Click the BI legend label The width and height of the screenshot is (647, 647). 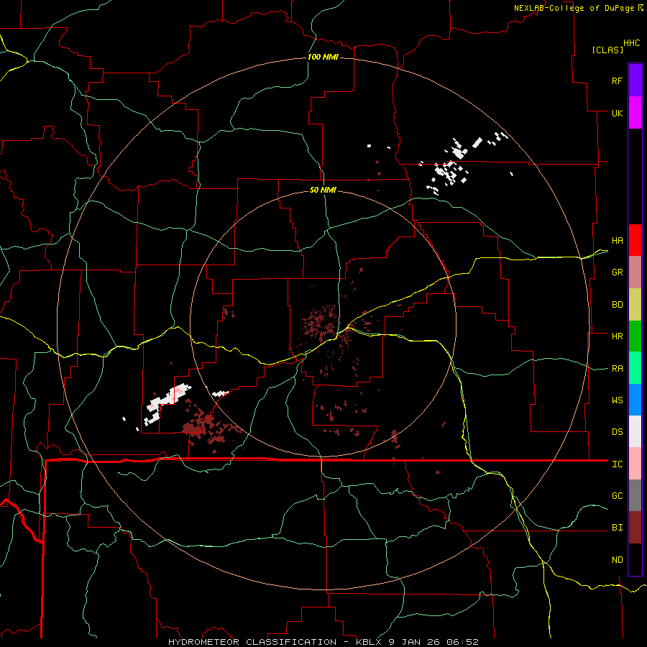617,528
